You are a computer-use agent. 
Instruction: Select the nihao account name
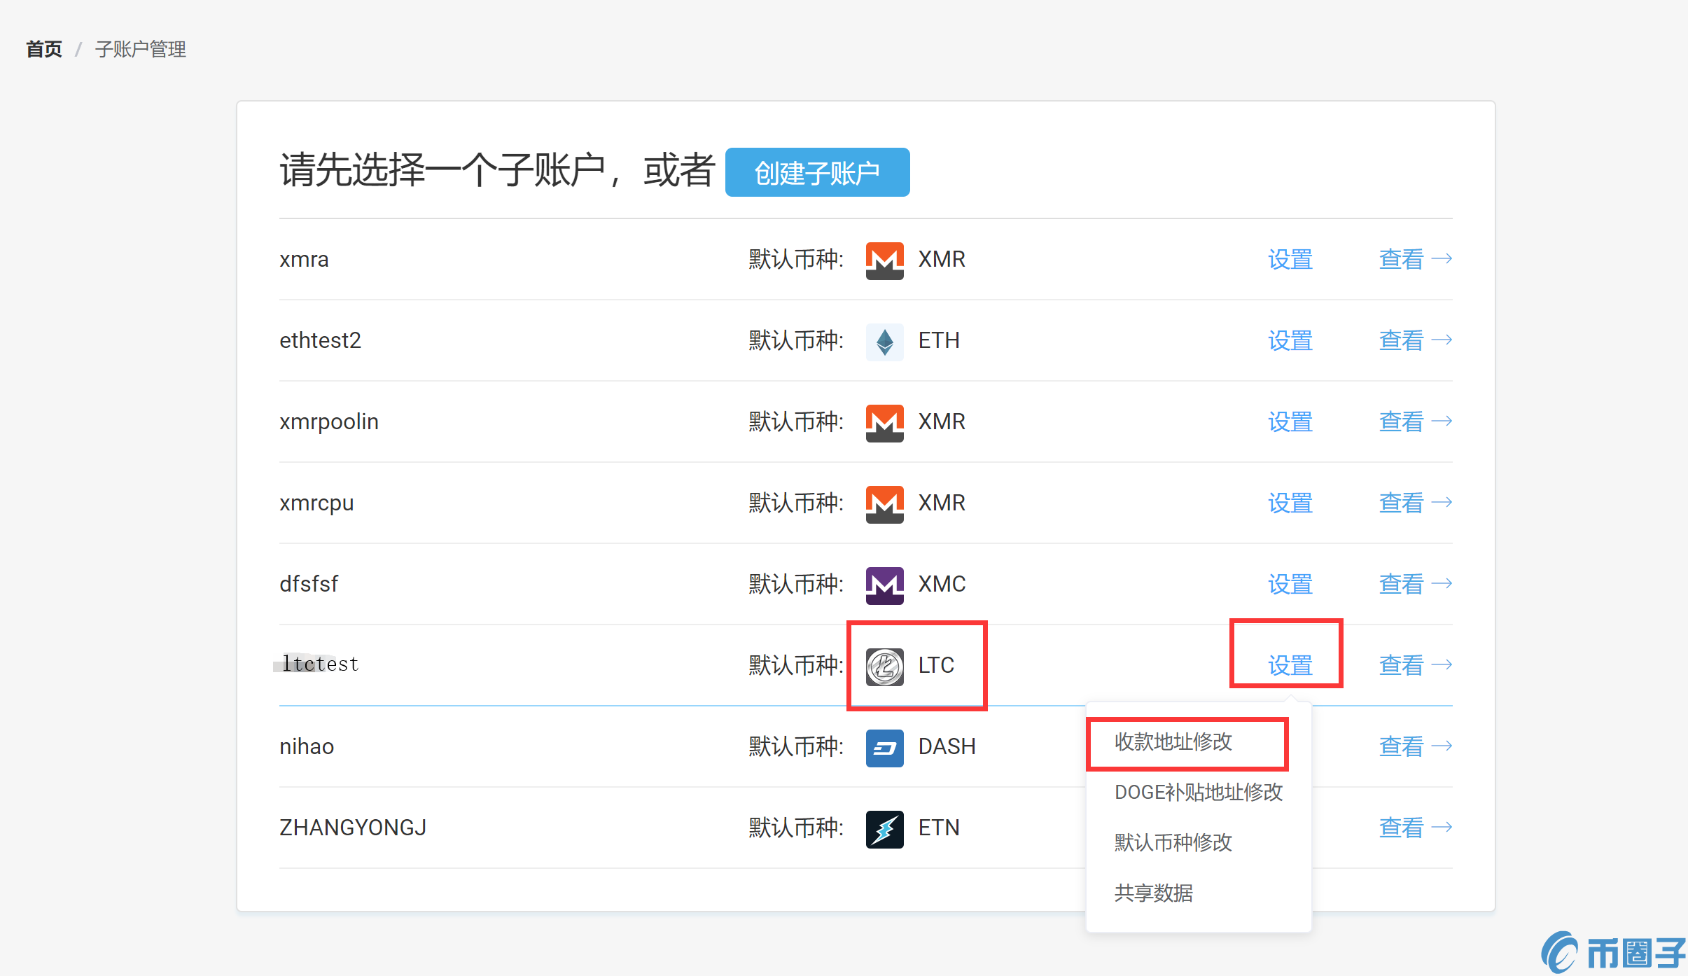307,747
